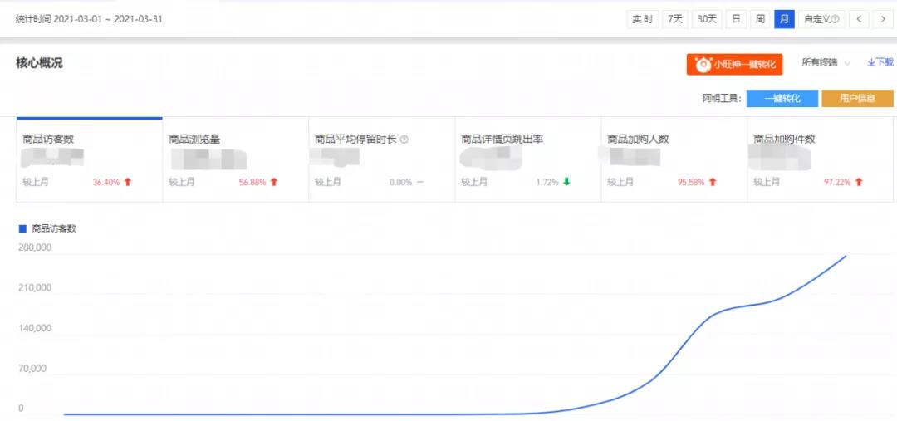The height and width of the screenshot is (421, 897).
Task: Click help icon beside 商品平均停留时长
Action: point(404,140)
